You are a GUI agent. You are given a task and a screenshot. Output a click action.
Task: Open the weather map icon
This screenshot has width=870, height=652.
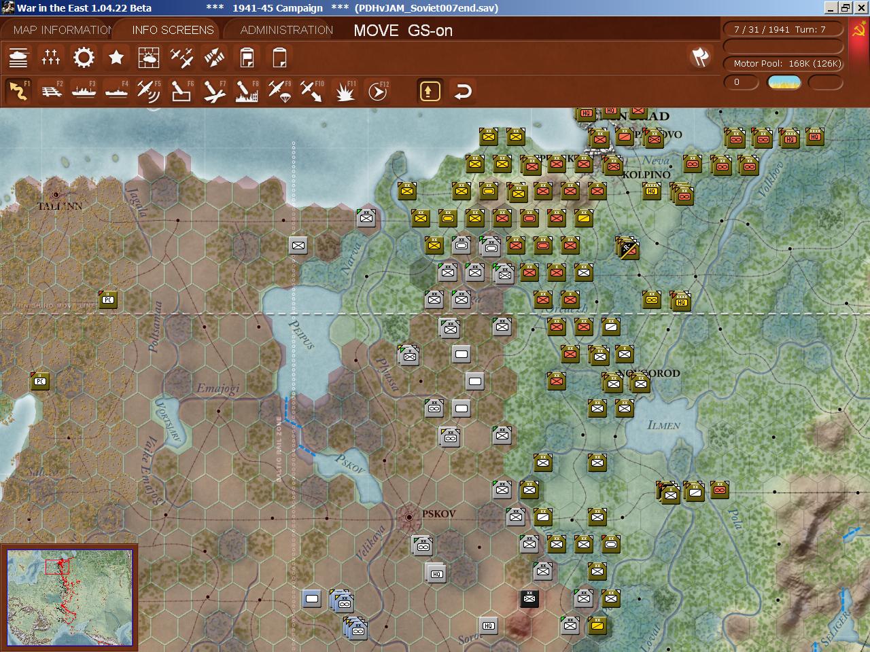click(x=149, y=58)
